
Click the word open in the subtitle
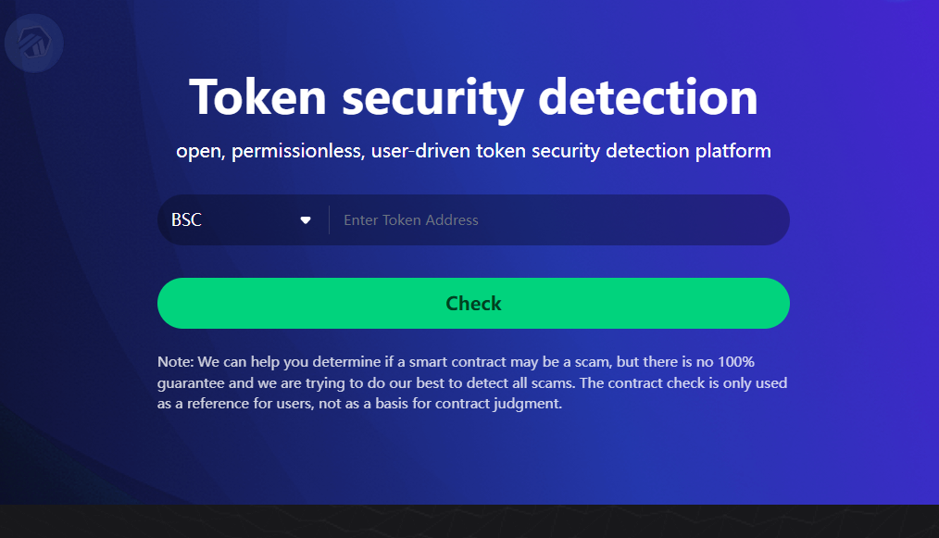coord(198,151)
